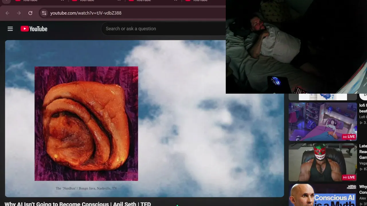
Task: Click the LIVE badge on the lofi thumbnail
Action: [349, 137]
